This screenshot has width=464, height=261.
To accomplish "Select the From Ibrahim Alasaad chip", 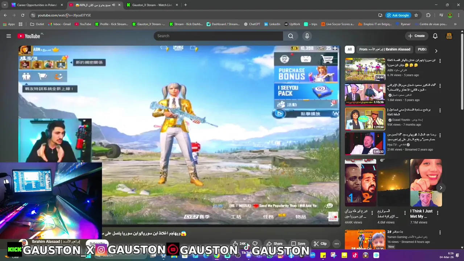I will 385,49.
